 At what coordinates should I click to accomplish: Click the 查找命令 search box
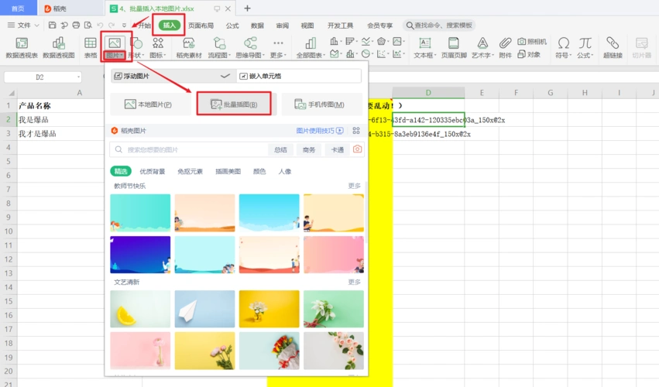tap(439, 26)
